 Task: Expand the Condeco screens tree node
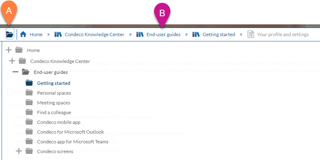coord(19,151)
